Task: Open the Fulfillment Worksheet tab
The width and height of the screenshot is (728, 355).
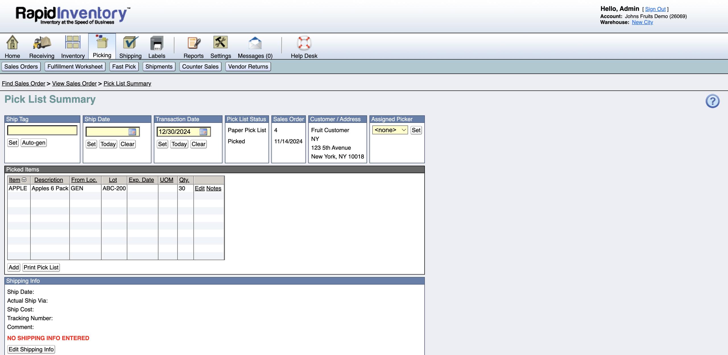Action: 75,67
